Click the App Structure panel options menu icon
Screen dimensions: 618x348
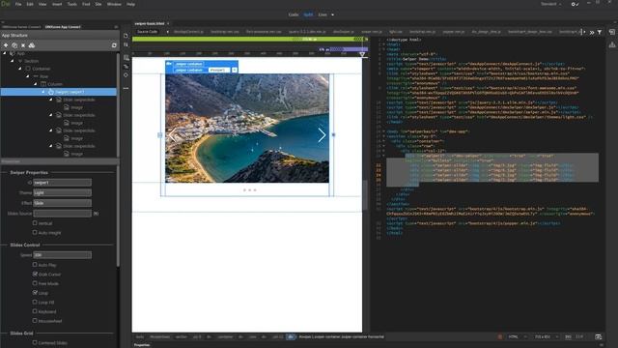point(116,27)
